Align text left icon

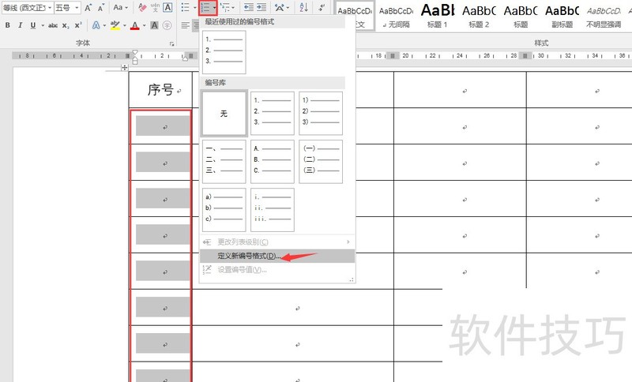click(x=186, y=25)
